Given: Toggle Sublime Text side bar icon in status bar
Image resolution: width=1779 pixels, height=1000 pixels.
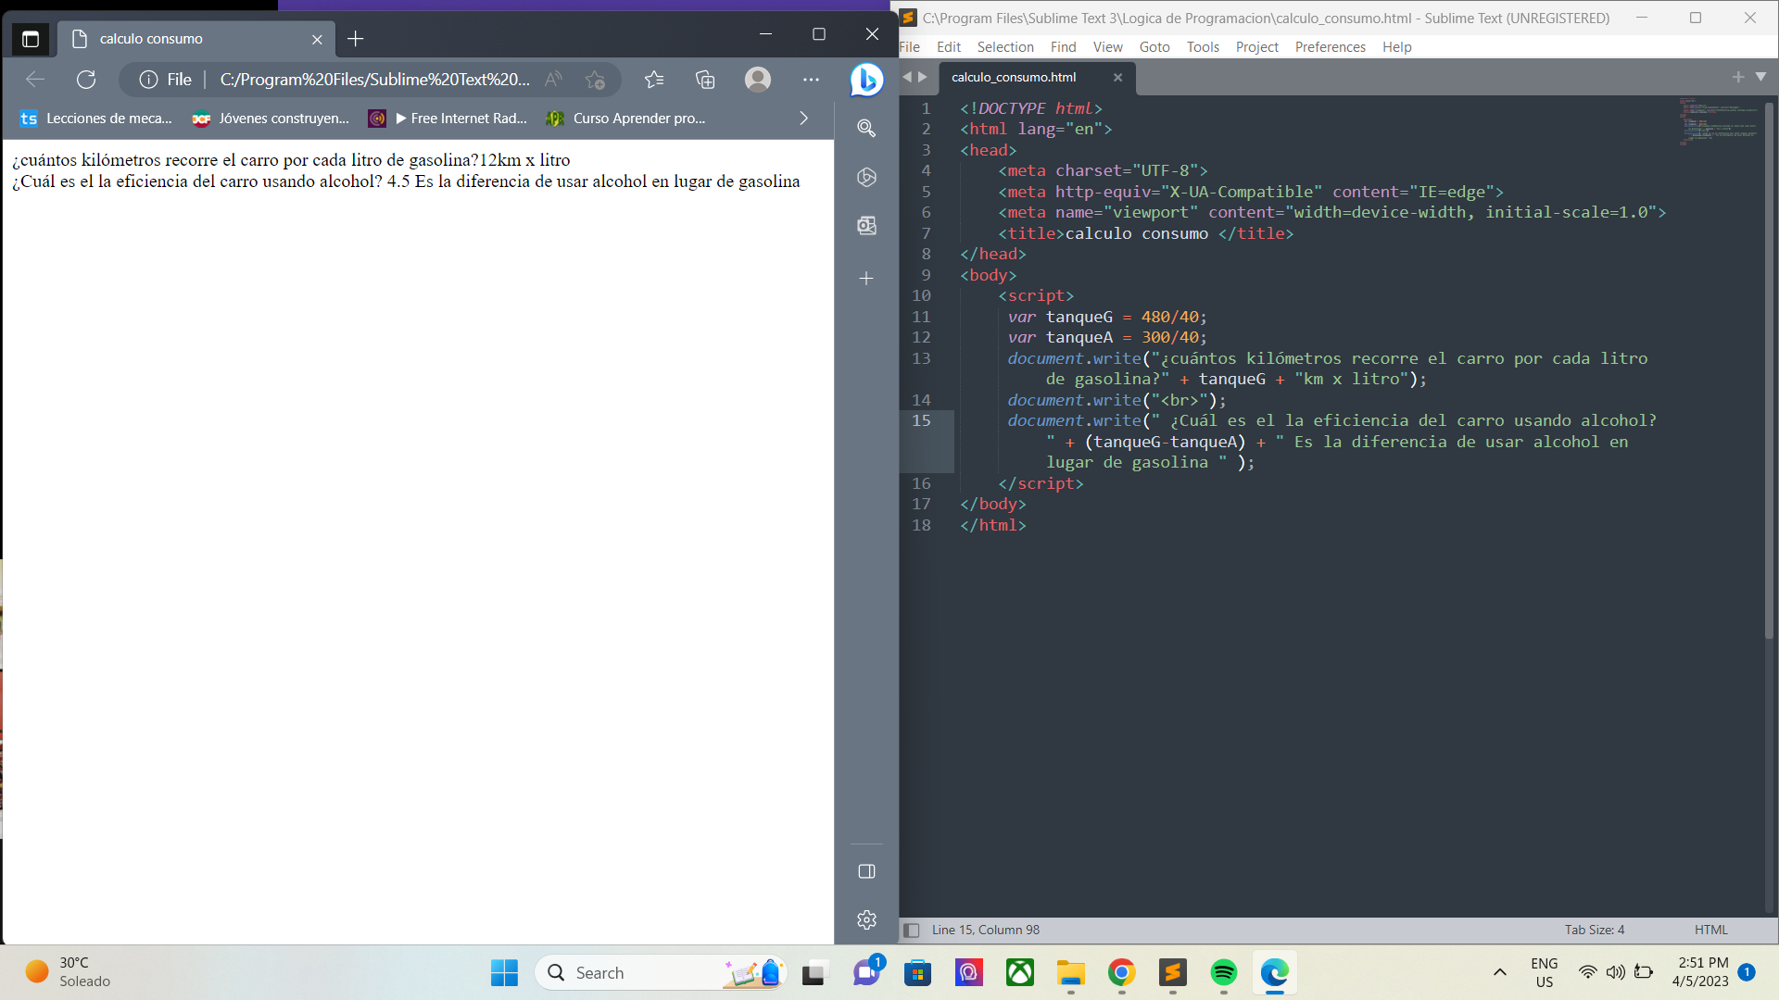Looking at the screenshot, I should tap(911, 930).
